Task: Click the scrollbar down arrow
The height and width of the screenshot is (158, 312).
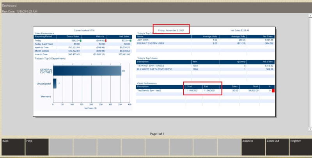Action: 310,129
